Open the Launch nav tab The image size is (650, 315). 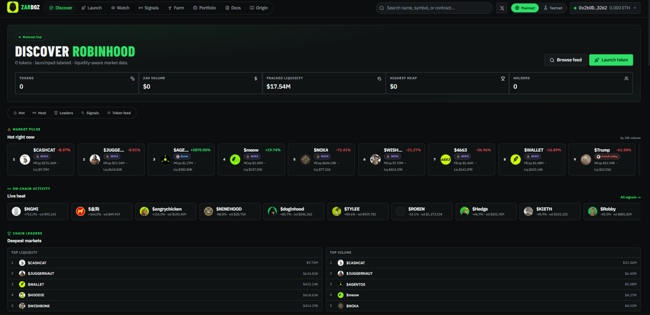click(91, 8)
